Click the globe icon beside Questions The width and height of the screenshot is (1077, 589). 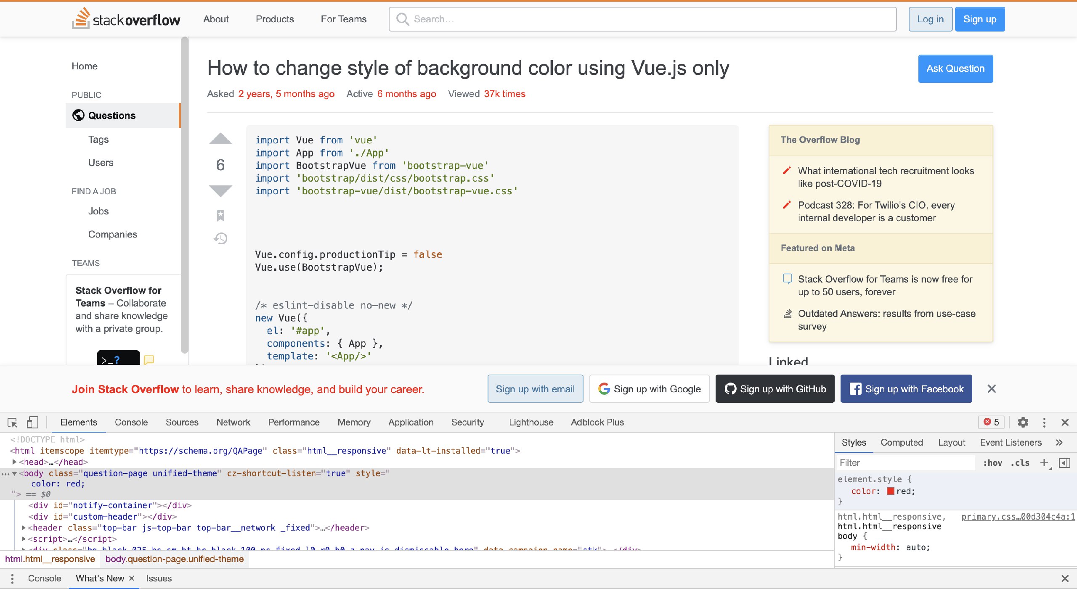[x=78, y=115]
